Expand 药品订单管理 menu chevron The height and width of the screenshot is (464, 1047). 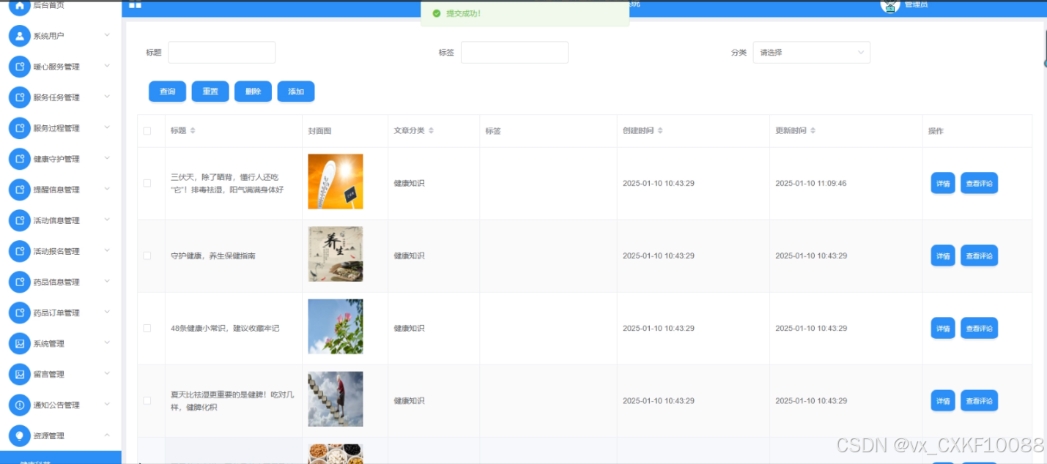(x=107, y=312)
